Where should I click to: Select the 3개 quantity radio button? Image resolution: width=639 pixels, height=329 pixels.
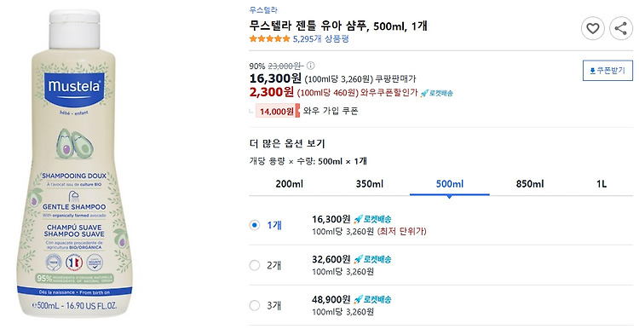click(254, 305)
